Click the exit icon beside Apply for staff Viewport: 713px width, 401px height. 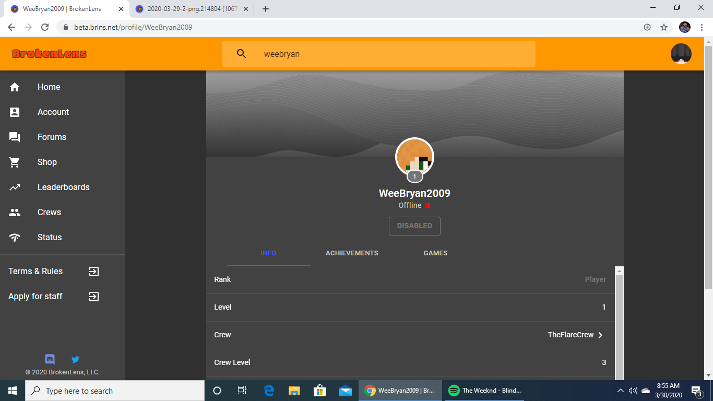click(93, 297)
